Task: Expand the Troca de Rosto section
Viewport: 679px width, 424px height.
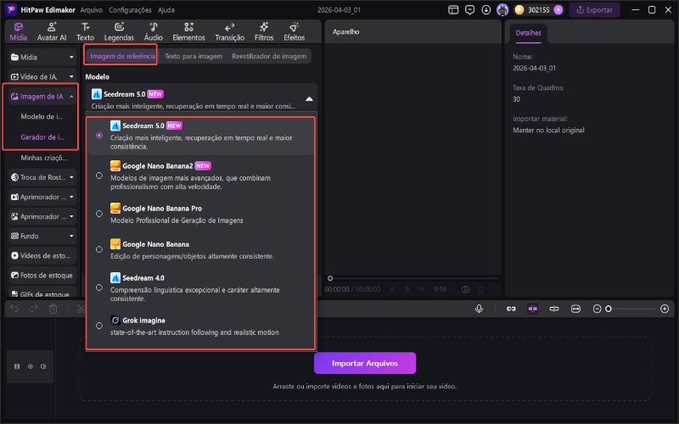Action: pos(42,177)
